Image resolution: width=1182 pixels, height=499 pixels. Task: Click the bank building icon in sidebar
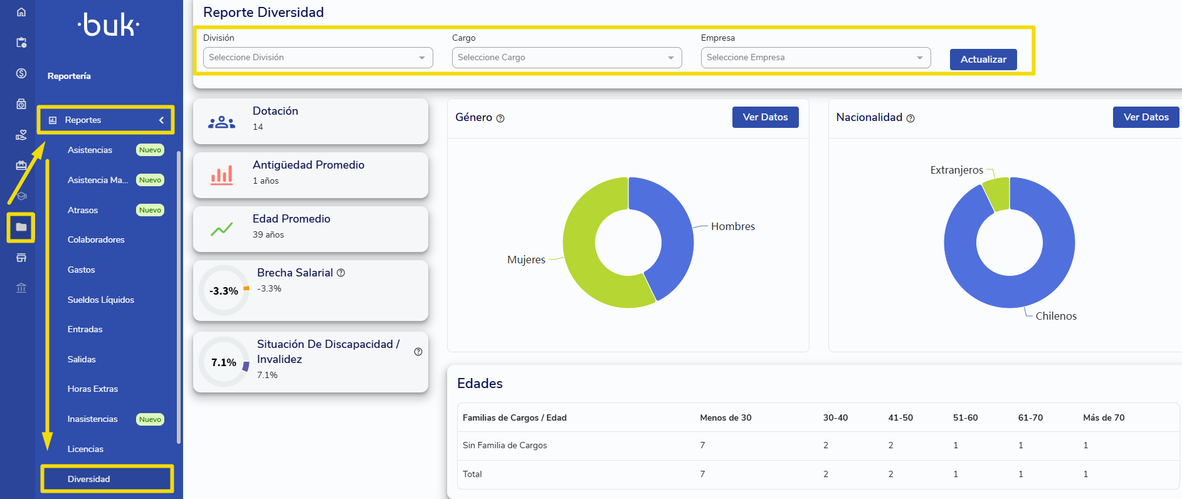pos(21,288)
